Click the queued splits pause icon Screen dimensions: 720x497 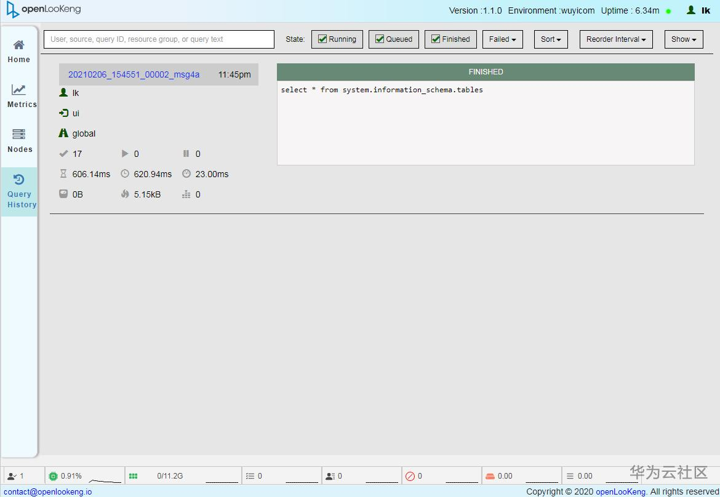click(x=186, y=153)
